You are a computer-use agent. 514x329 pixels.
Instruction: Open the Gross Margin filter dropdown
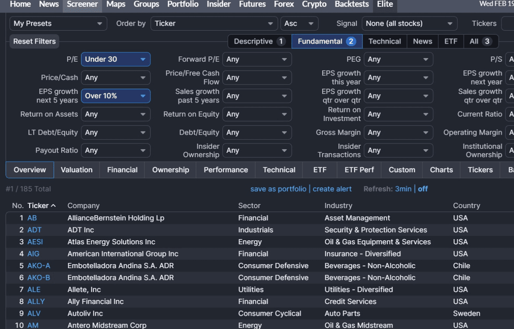click(x=398, y=132)
